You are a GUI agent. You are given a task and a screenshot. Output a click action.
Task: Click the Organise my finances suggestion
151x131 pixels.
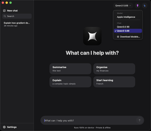[114, 69]
